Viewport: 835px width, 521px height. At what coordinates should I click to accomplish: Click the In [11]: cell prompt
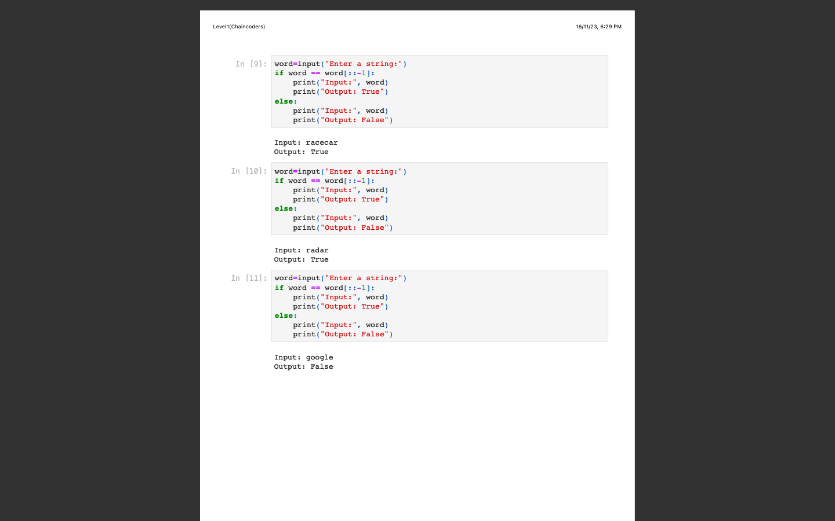tap(249, 278)
